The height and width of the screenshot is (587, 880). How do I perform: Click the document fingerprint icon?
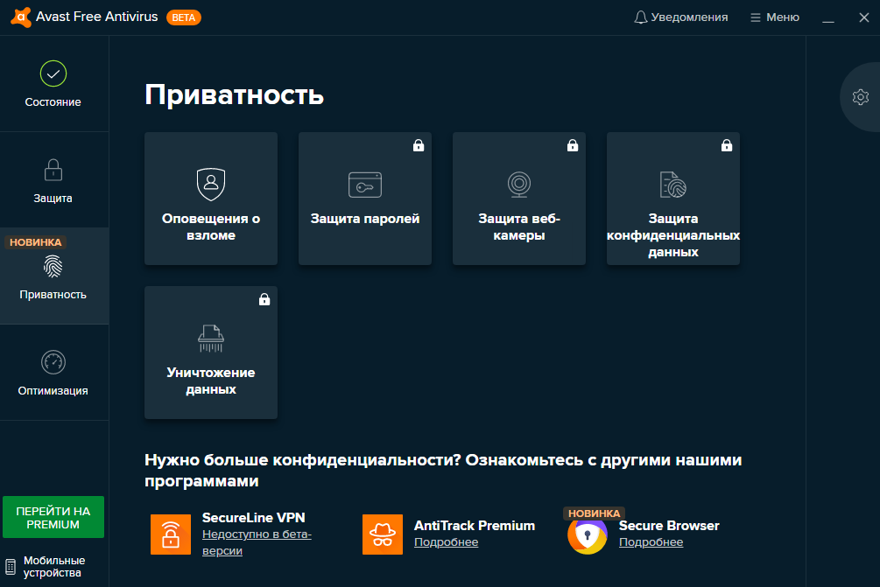click(672, 185)
